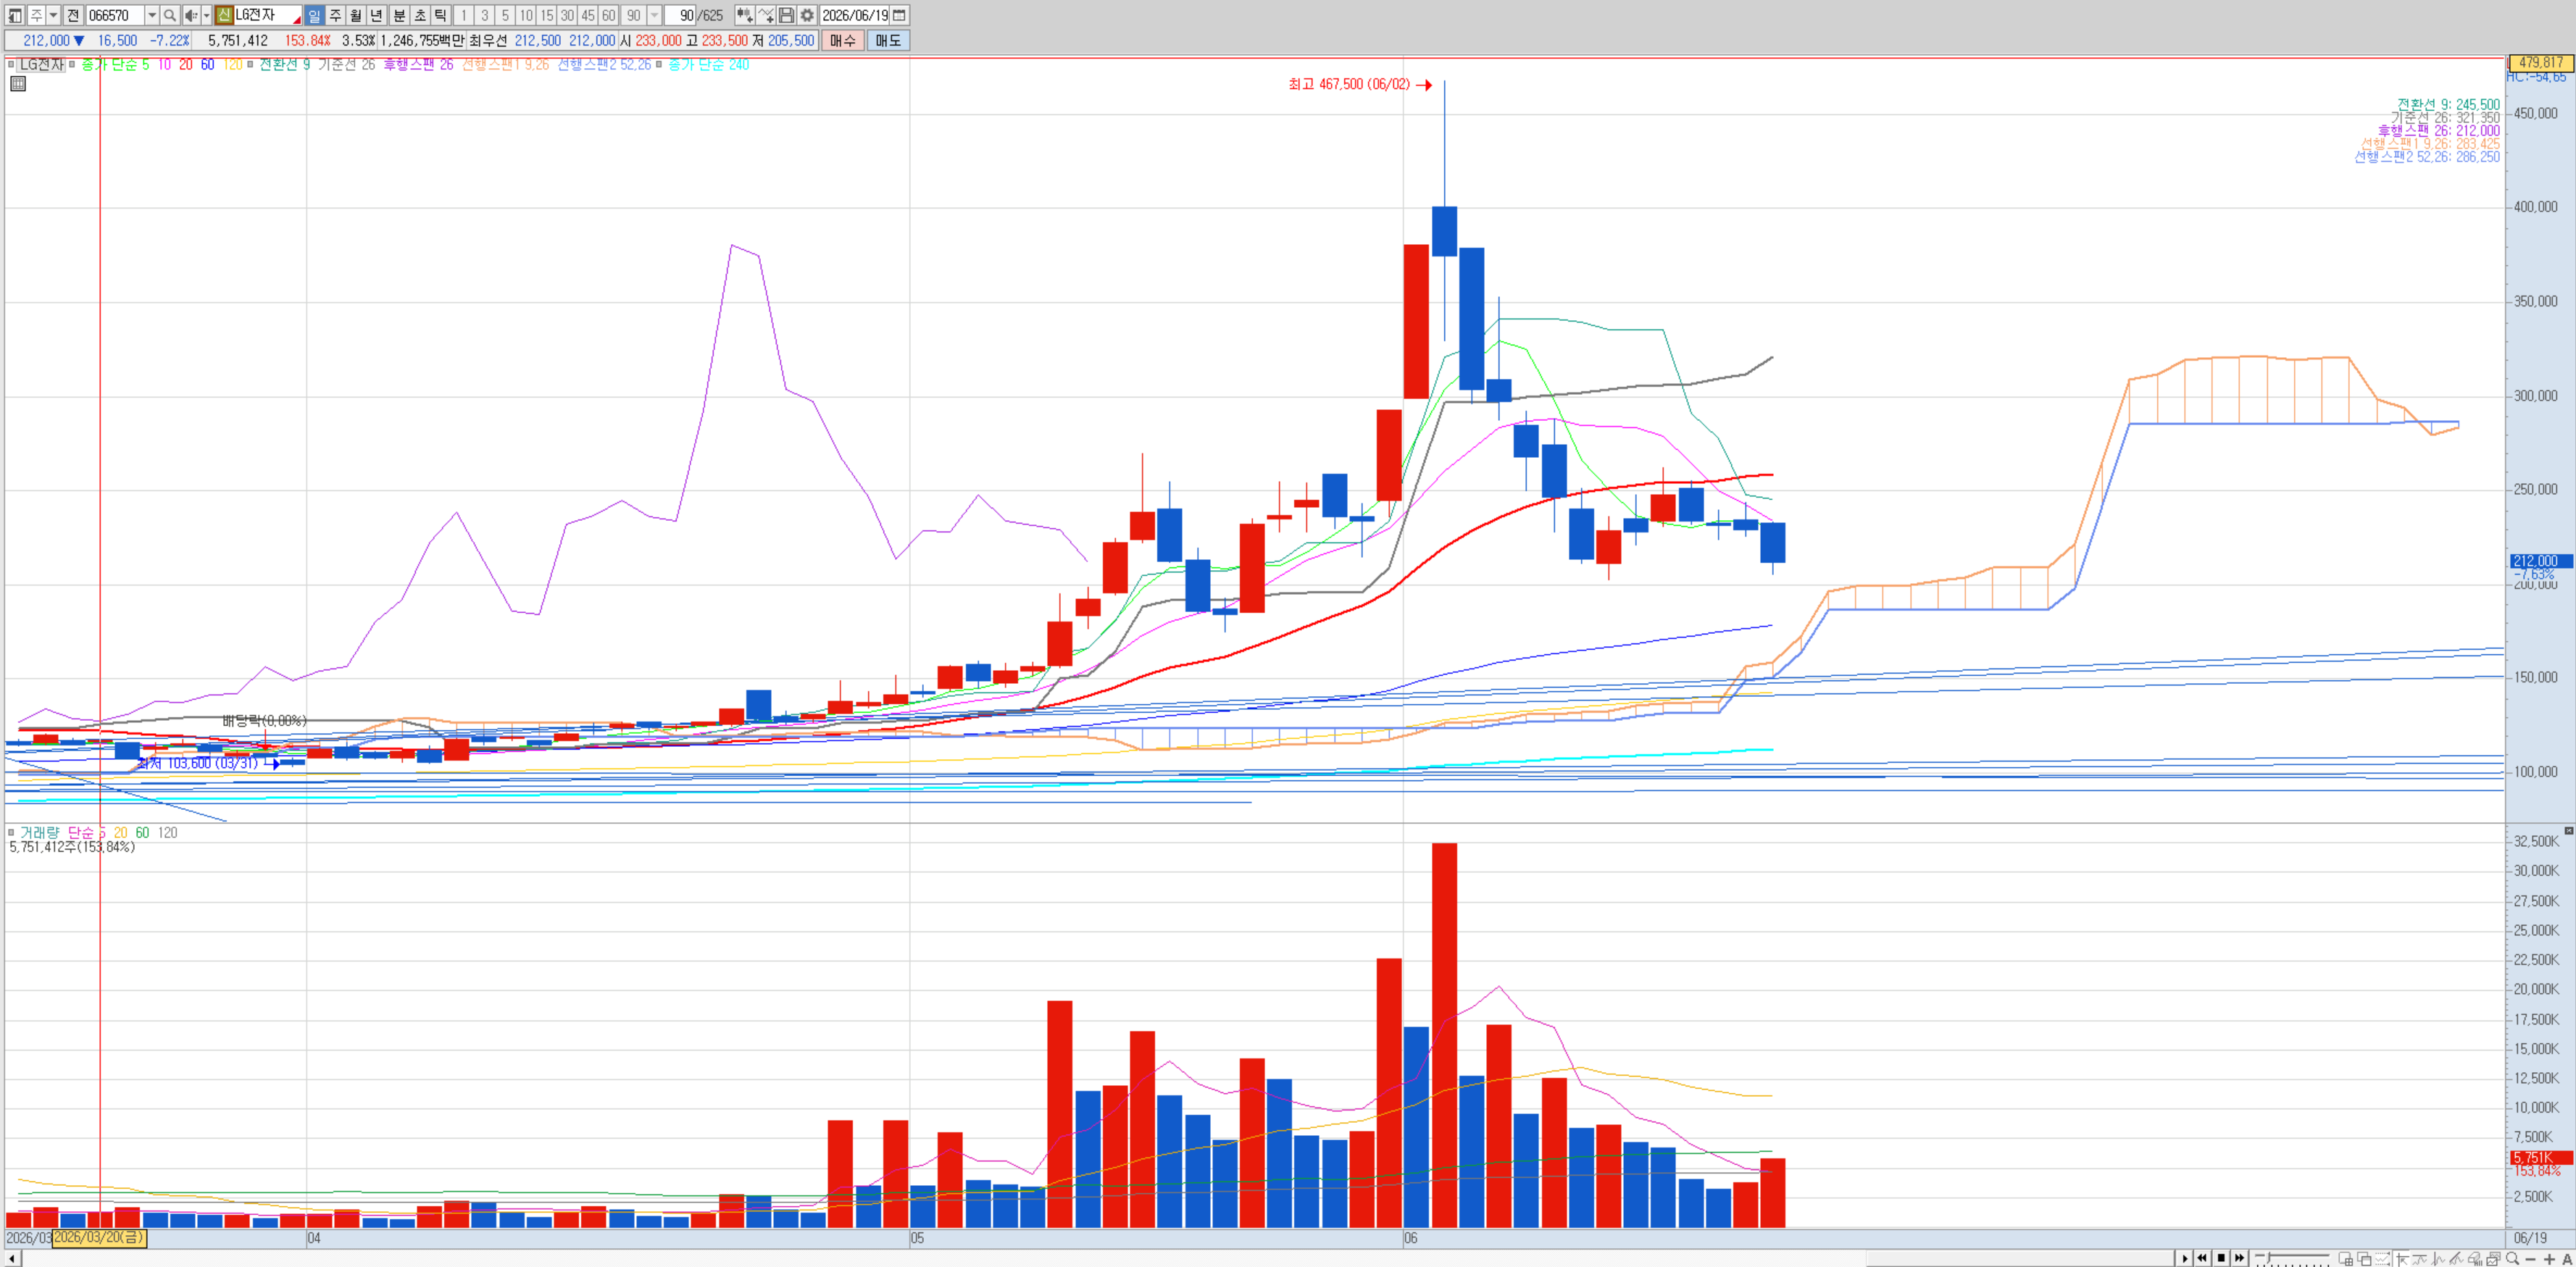Click the speaker sound icon
The width and height of the screenshot is (2576, 1267).
coord(191,15)
